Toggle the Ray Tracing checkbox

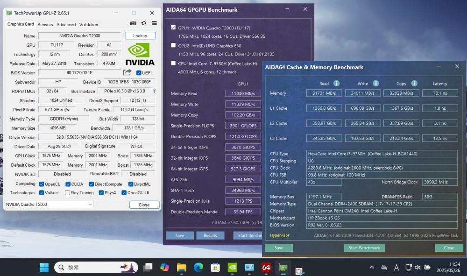pos(67,192)
